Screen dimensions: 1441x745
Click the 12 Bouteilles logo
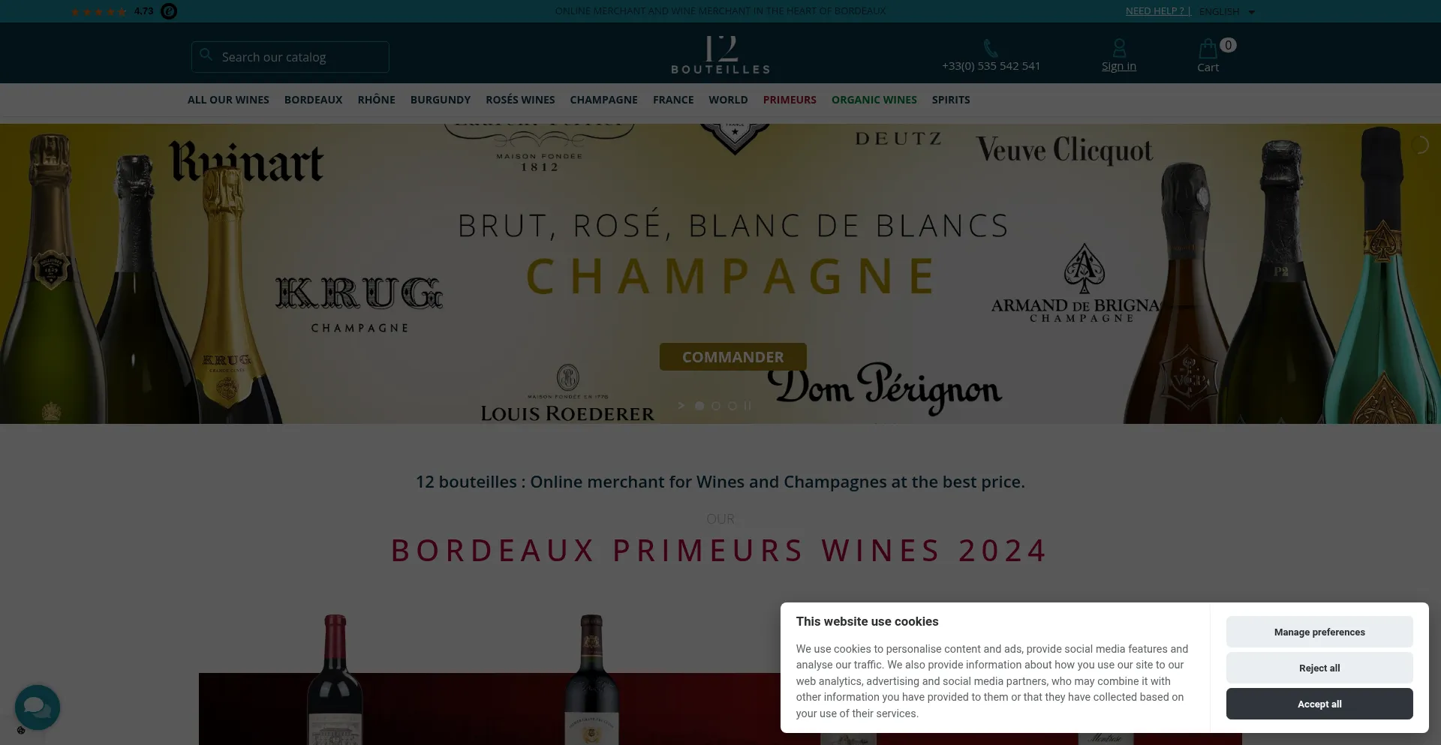[x=720, y=55]
